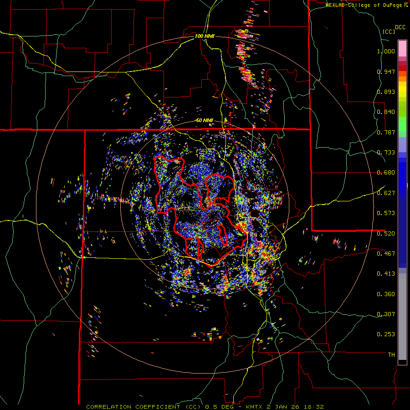Click the 0.627 legend value
The height and width of the screenshot is (410, 410).
click(x=386, y=193)
